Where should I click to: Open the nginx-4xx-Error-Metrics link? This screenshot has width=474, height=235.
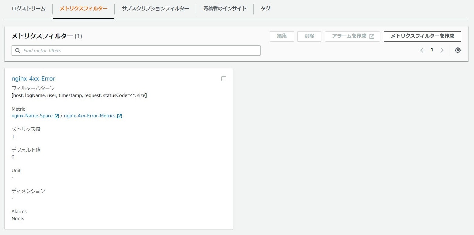tap(90, 116)
